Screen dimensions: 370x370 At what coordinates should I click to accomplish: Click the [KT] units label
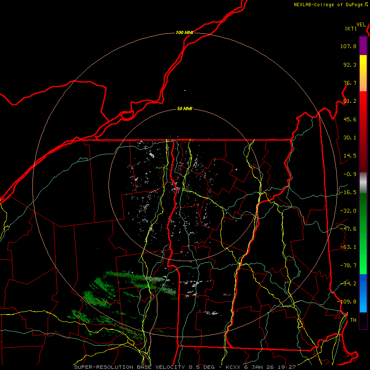[351, 28]
